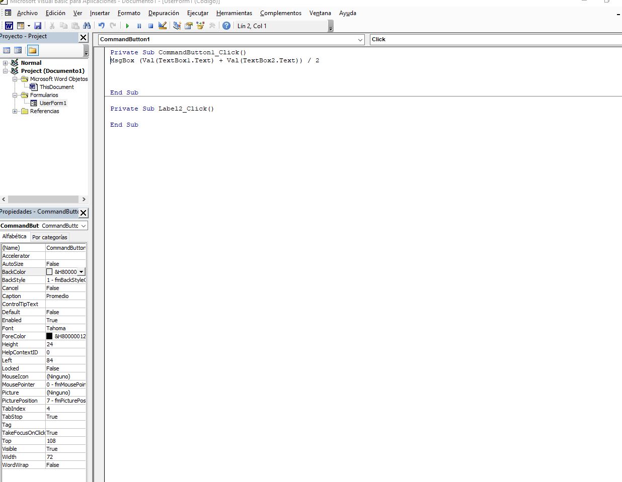Undo the last action via toolbar arrow
622x482 pixels.
[102, 26]
